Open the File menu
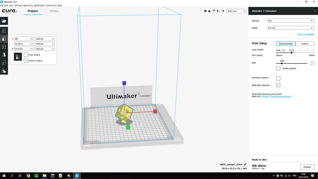 pyautogui.click(x=2, y=5)
